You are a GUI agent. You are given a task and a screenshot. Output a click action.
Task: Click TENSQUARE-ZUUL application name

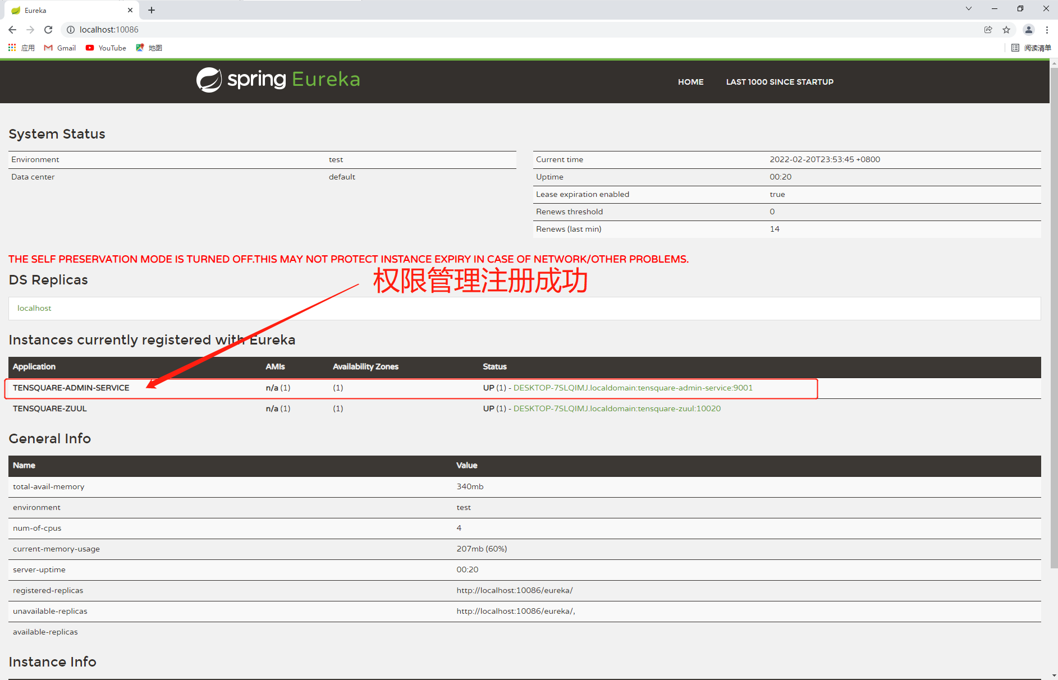coord(50,408)
